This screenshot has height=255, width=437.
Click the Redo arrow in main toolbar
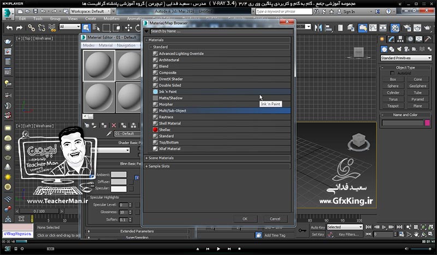[19, 28]
